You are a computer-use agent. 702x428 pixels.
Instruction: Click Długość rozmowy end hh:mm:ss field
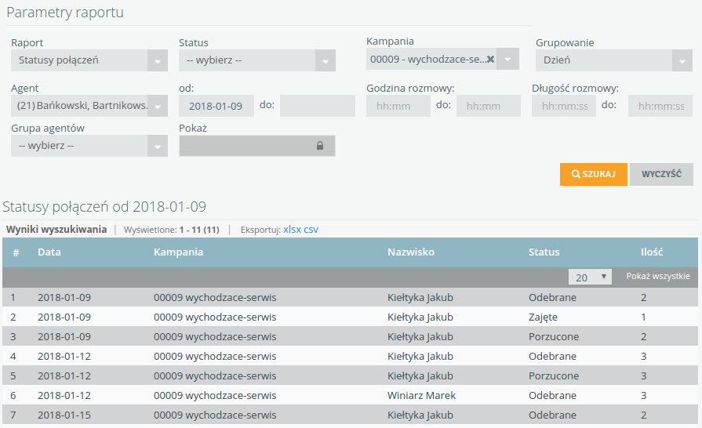(660, 106)
